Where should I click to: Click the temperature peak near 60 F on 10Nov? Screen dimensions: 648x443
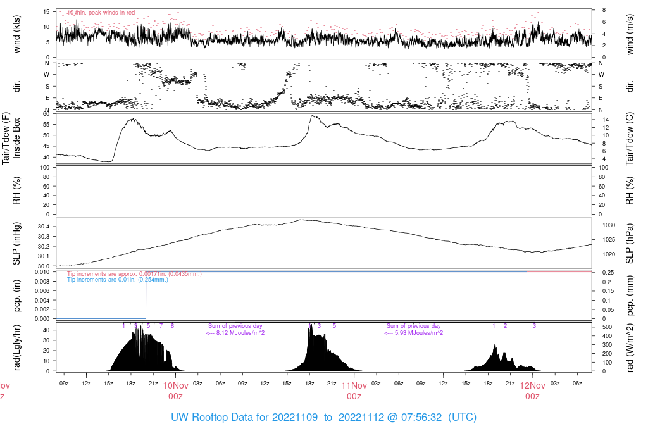click(313, 116)
